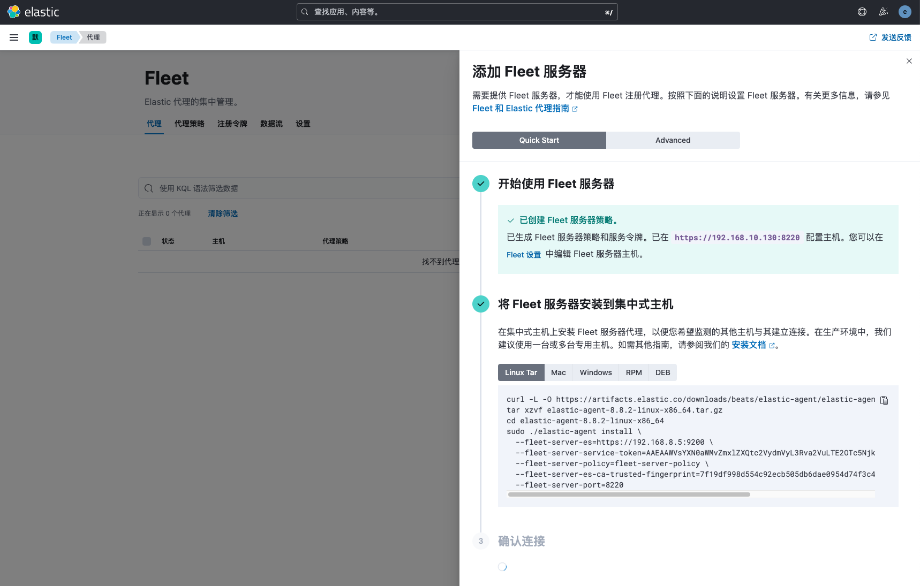
Task: Click the completed step one checkmark
Action: click(481, 184)
